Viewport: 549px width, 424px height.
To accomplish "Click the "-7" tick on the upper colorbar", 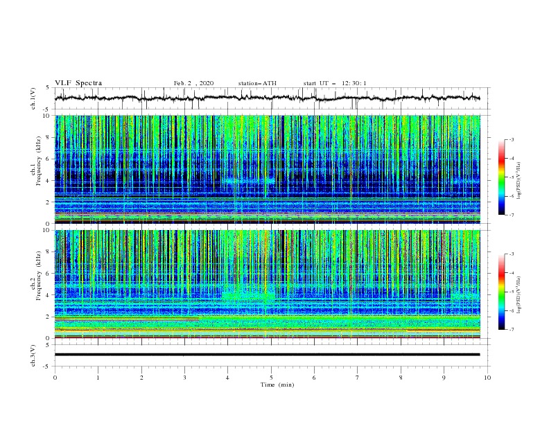I will pos(512,215).
